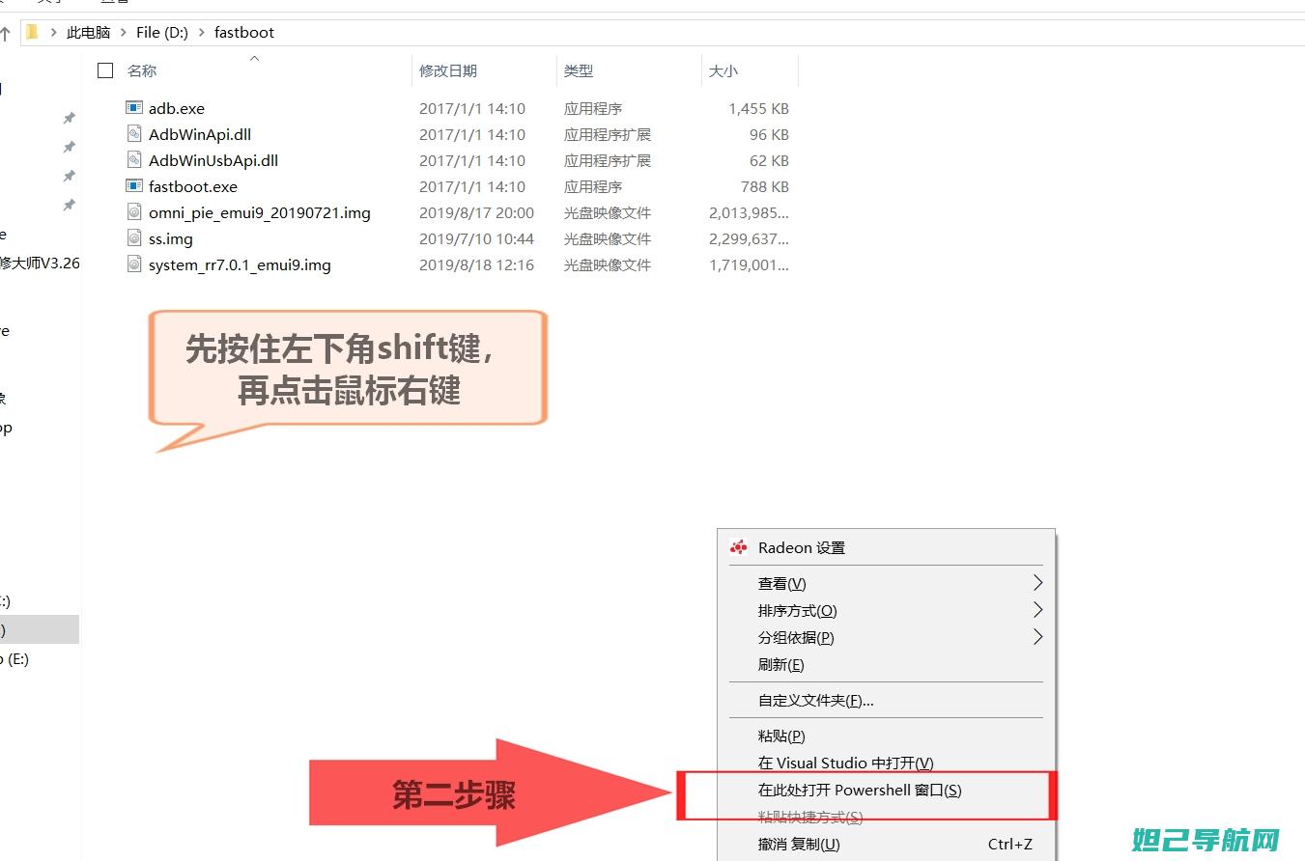Click 此电脑 breadcrumb segment

pos(88,33)
